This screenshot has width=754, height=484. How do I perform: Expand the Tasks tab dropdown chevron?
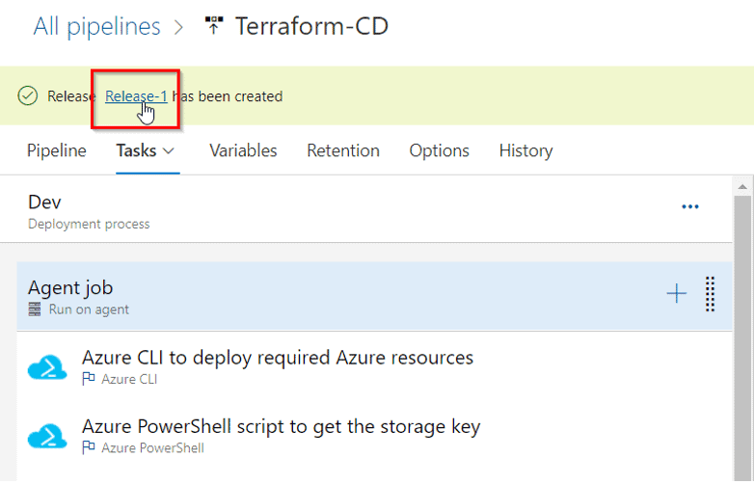coord(169,151)
